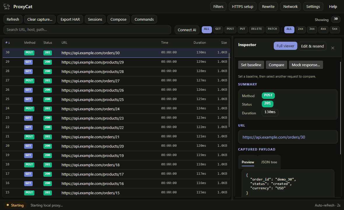The height and width of the screenshot is (210, 344).
Task: Filter requests by POST method
Action: pos(230,30)
